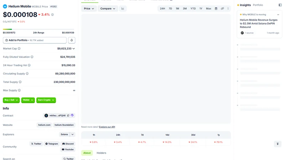Select the About tab
Screen dimensions: 285x160
[x=87, y=153]
